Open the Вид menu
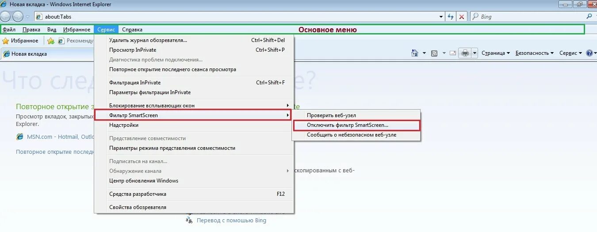The image size is (597, 232). [52, 30]
